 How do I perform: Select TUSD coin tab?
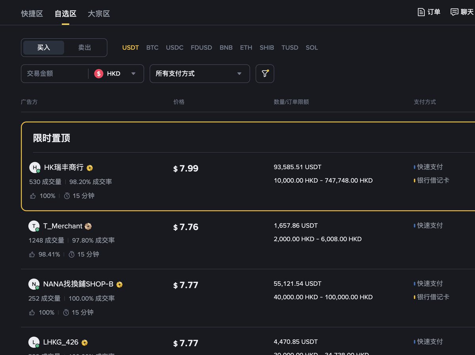pos(290,47)
